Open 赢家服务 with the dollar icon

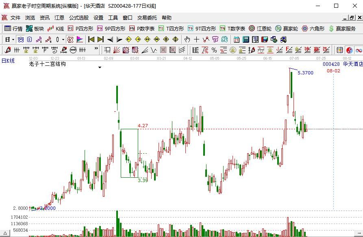point(342,28)
